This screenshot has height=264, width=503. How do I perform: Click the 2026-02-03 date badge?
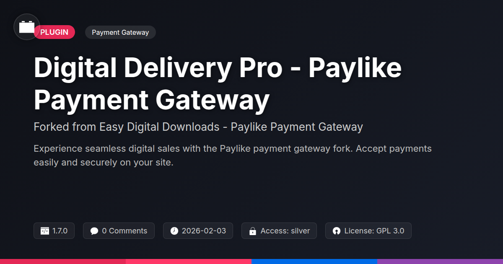pos(198,231)
